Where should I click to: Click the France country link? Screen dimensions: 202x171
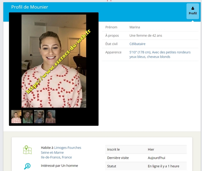67,157
